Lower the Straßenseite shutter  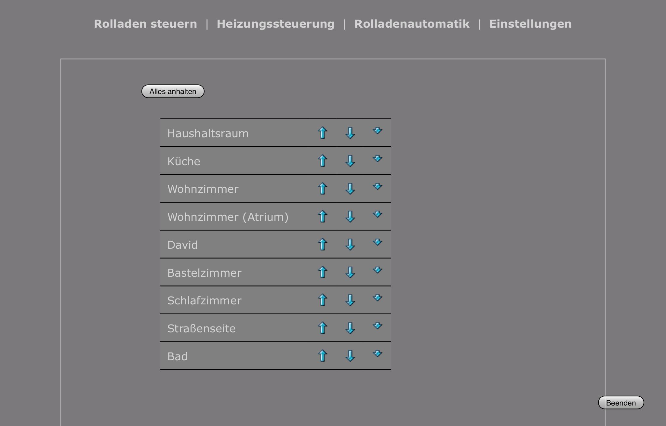pos(350,328)
